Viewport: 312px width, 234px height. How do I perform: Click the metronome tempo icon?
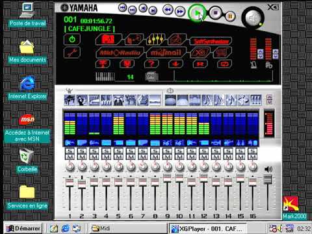click(x=253, y=65)
